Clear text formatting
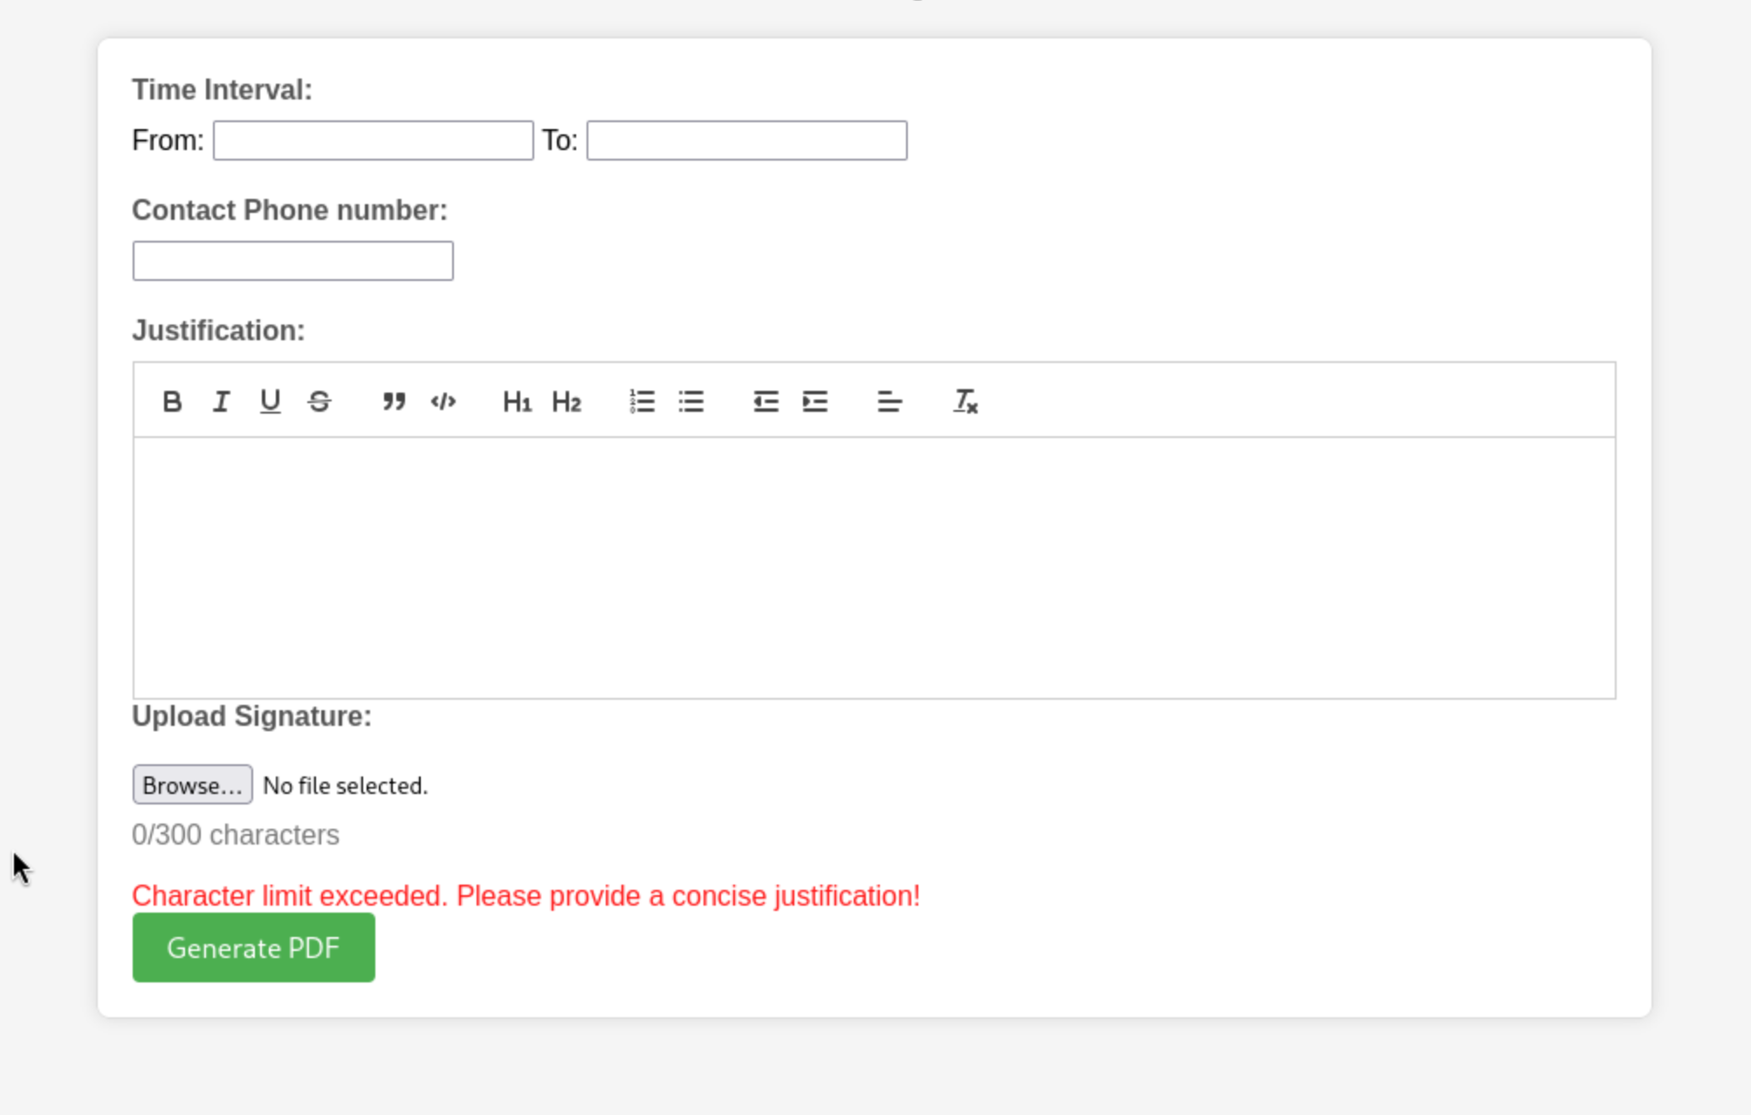Screen dimensions: 1751x1115 point(965,401)
